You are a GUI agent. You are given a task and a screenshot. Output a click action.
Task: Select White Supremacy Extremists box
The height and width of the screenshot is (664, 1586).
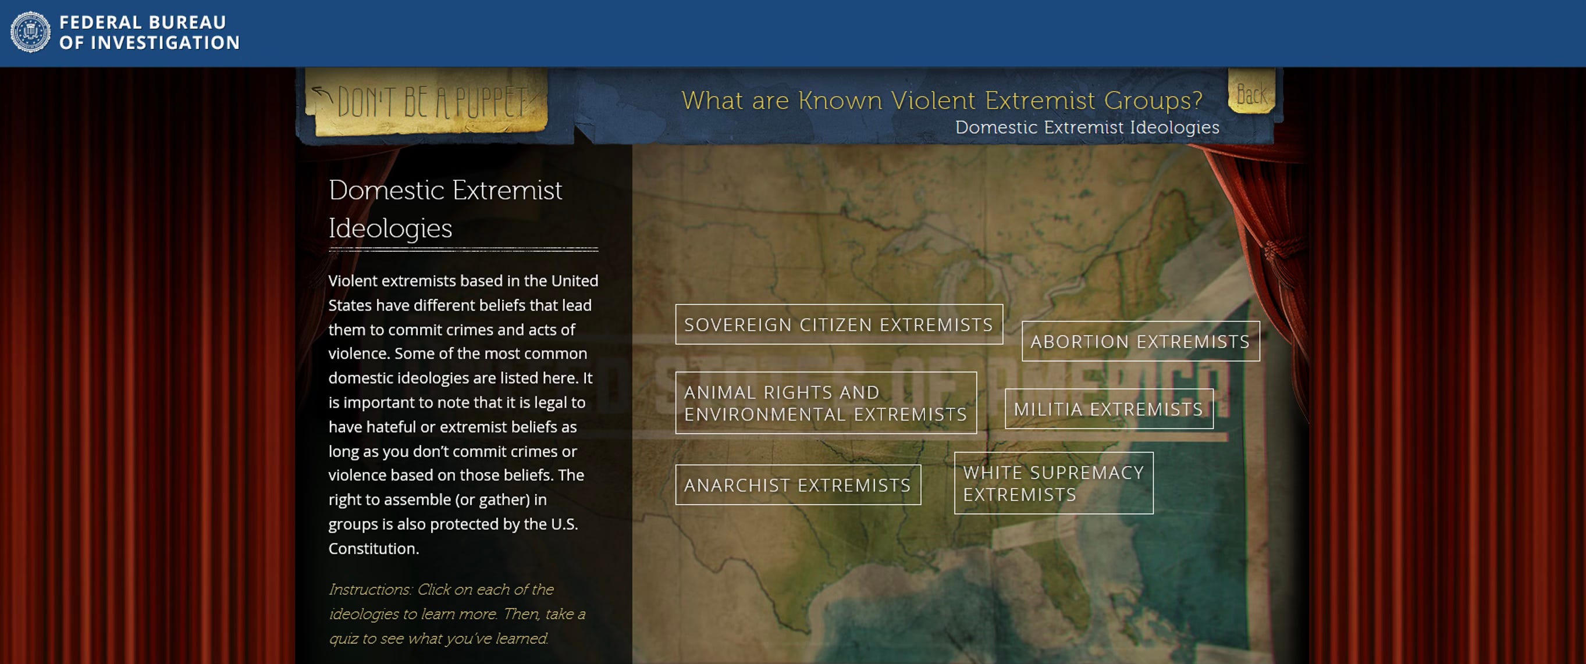click(x=1054, y=483)
